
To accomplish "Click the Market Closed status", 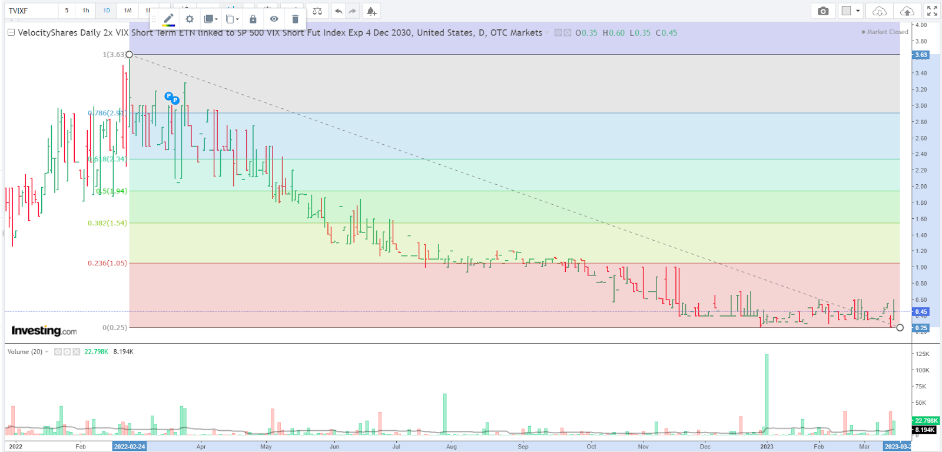I will (x=885, y=32).
